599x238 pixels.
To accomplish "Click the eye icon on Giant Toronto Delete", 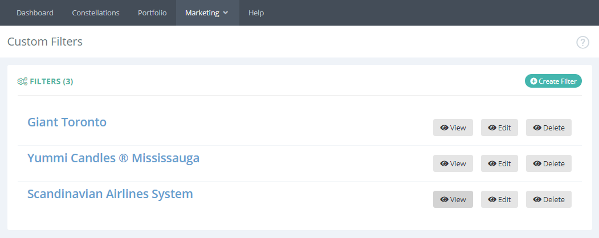I will 537,128.
